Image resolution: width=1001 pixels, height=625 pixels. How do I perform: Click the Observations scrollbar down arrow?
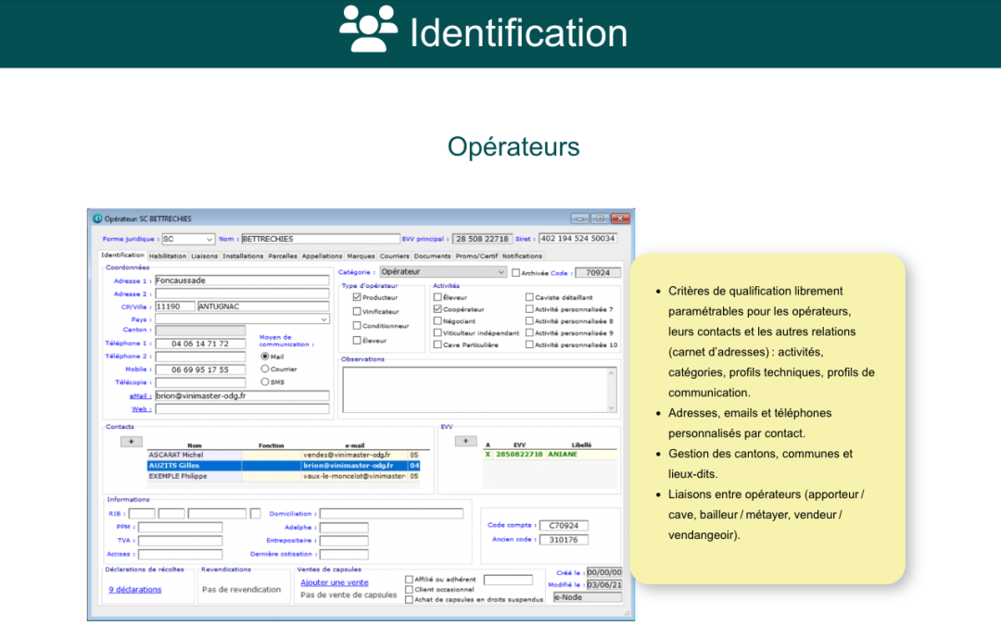click(x=612, y=407)
